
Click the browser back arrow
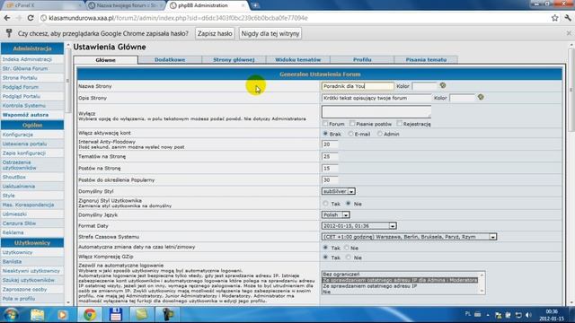[x=7, y=18]
